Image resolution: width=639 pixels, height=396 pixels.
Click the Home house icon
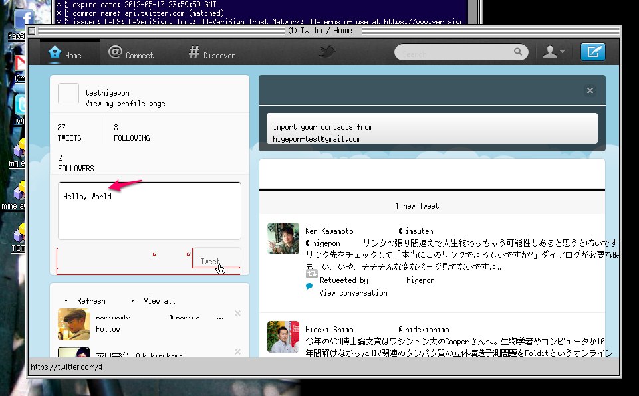55,52
